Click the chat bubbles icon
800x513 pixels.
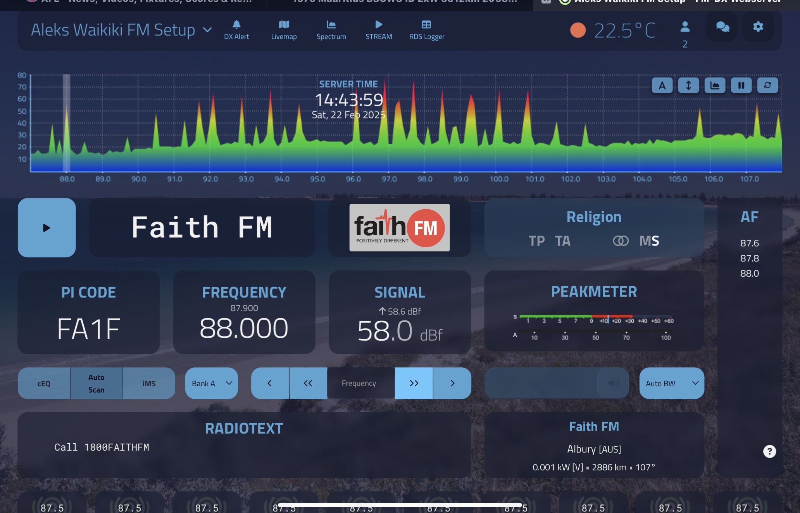click(722, 27)
